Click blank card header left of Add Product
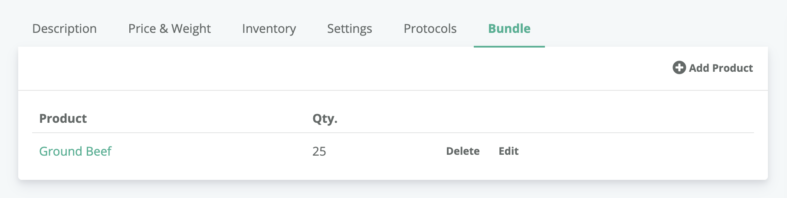Viewport: 787px width, 198px height. 343,68
